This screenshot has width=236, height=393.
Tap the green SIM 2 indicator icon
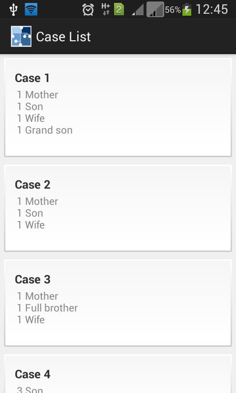click(x=119, y=9)
